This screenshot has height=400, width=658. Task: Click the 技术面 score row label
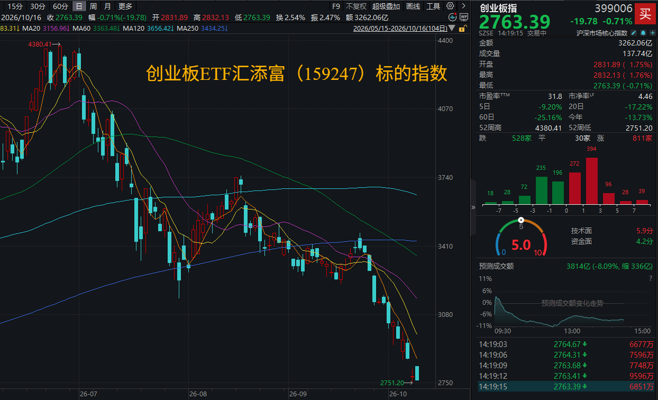(x=581, y=231)
